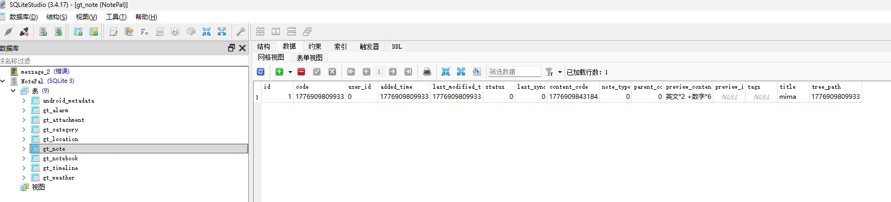
Task: Expand the gt_category table node
Action: [x=24, y=129]
